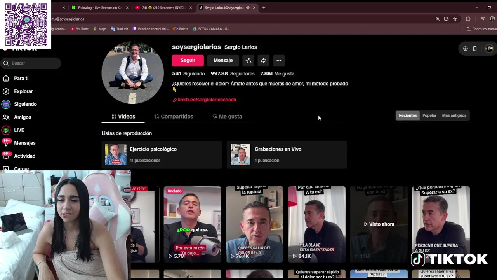The height and width of the screenshot is (280, 497).
Task: Open the Siguiendo sidebar icon
Action: click(x=6, y=104)
